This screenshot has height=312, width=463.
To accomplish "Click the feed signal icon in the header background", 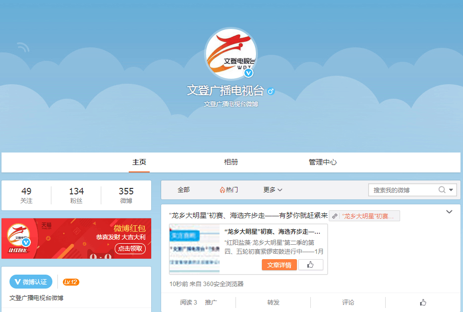I will 22,48.
